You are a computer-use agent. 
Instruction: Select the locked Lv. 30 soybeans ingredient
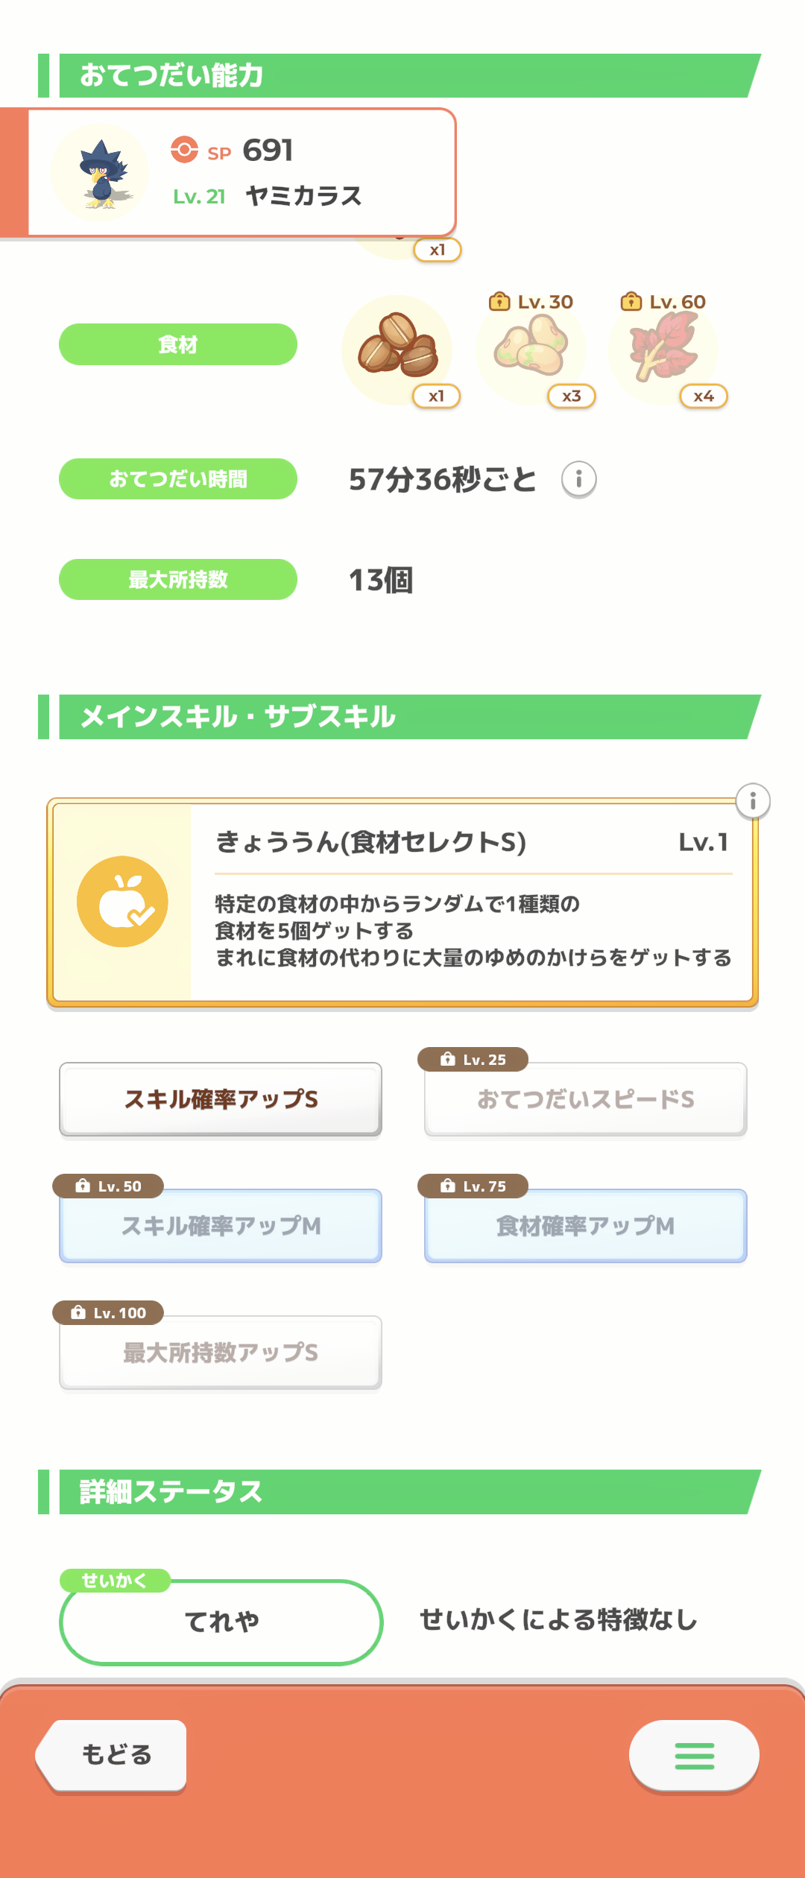(531, 350)
